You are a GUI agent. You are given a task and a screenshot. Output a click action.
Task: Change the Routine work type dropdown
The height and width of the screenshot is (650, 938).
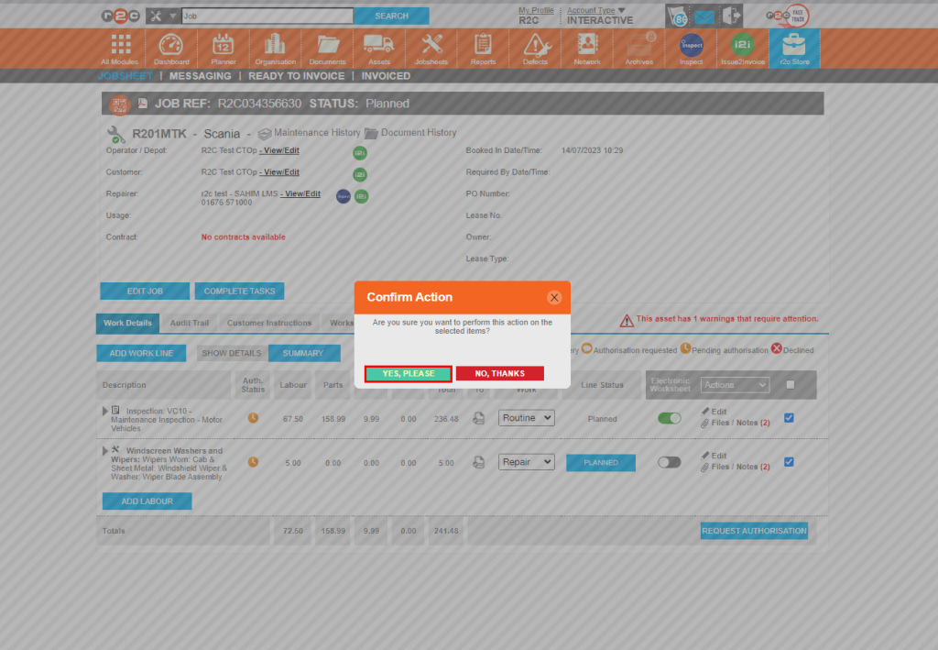(x=526, y=418)
